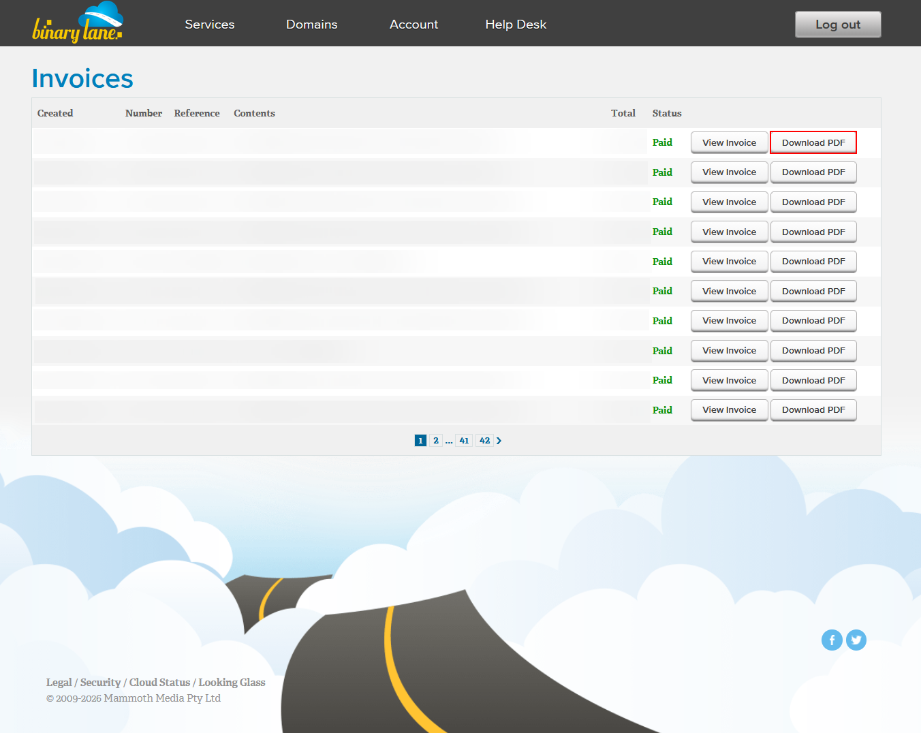View Invoice in the second row
This screenshot has width=921, height=733.
tap(729, 172)
